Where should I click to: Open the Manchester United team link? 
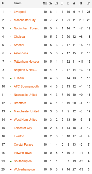(x=26, y=111)
